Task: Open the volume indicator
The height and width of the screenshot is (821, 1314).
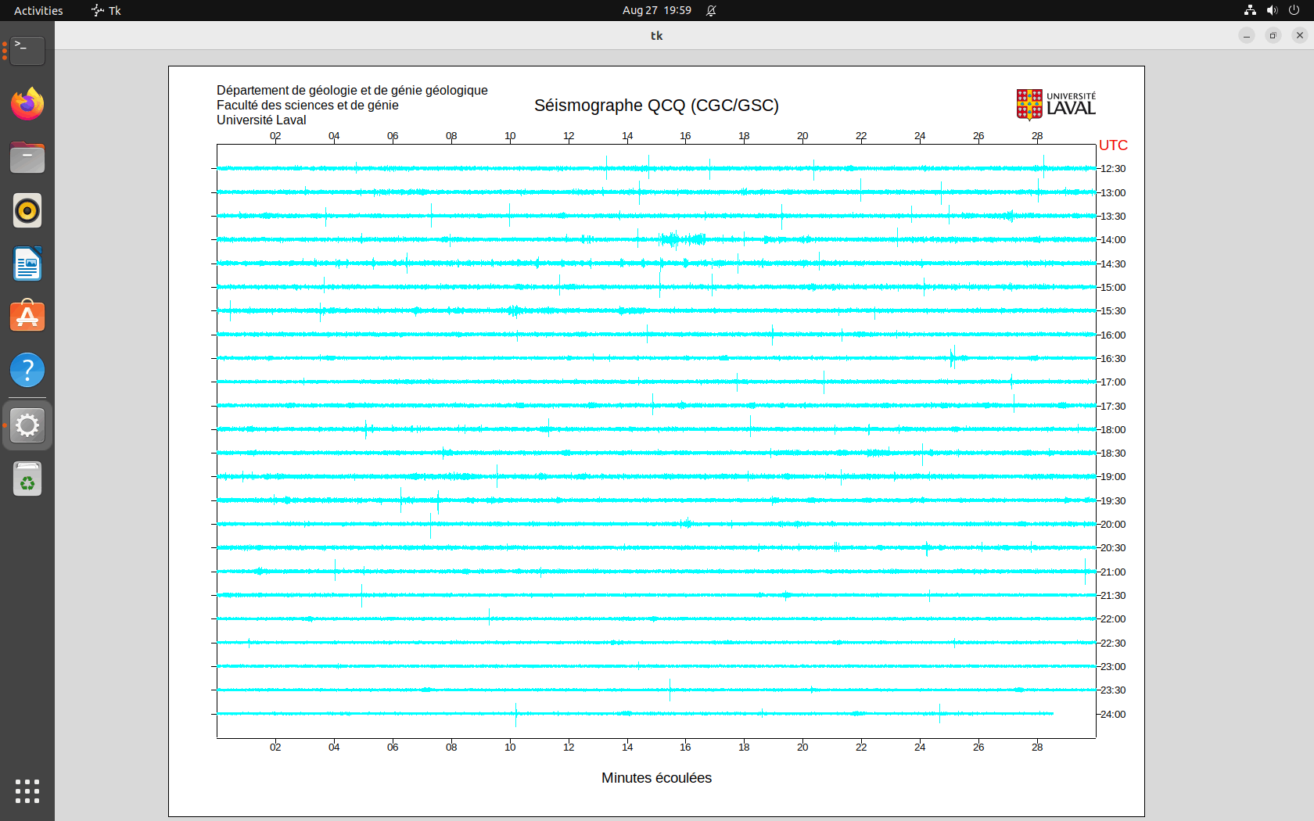Action: (1272, 10)
